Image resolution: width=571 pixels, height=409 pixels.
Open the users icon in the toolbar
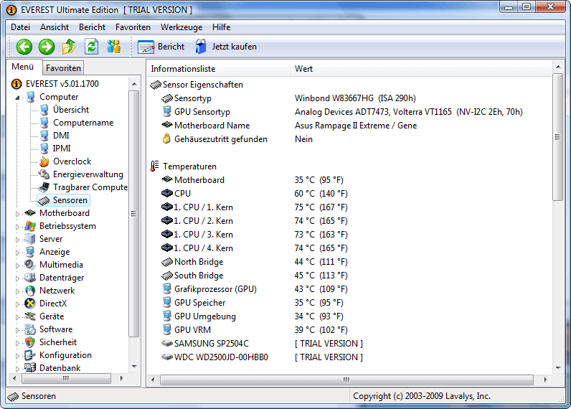pyautogui.click(x=113, y=47)
